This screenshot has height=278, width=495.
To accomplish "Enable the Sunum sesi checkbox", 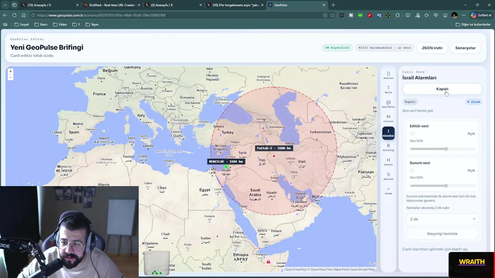I will [x=412, y=170].
